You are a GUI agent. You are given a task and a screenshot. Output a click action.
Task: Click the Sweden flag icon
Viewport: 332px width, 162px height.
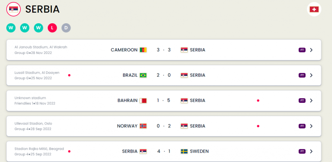click(x=184, y=151)
